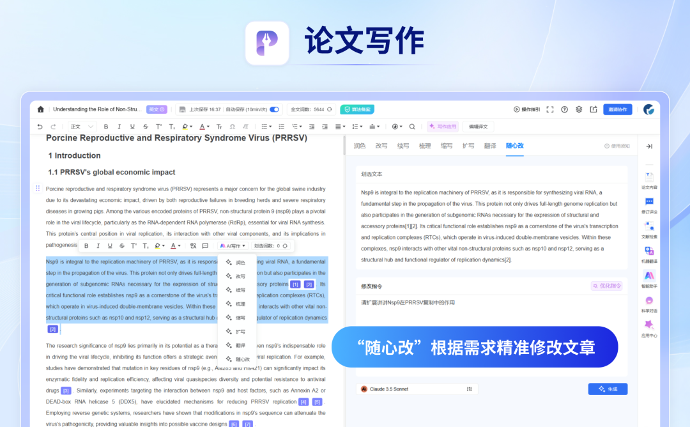This screenshot has width=690, height=427.
Task: Open 文献检索 in the right sidebar
Action: point(649,229)
